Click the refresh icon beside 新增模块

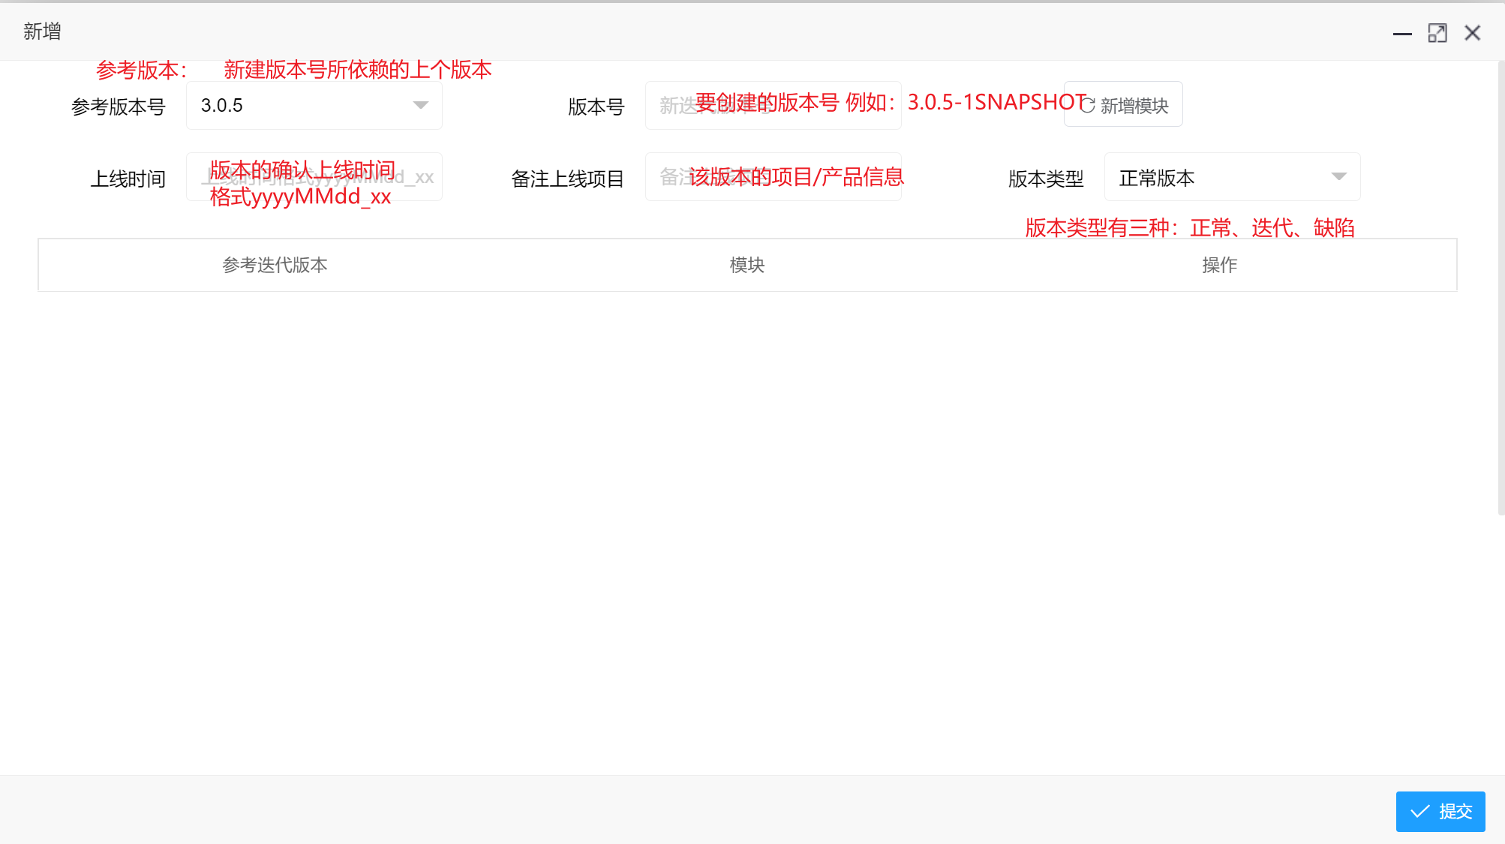tap(1088, 106)
